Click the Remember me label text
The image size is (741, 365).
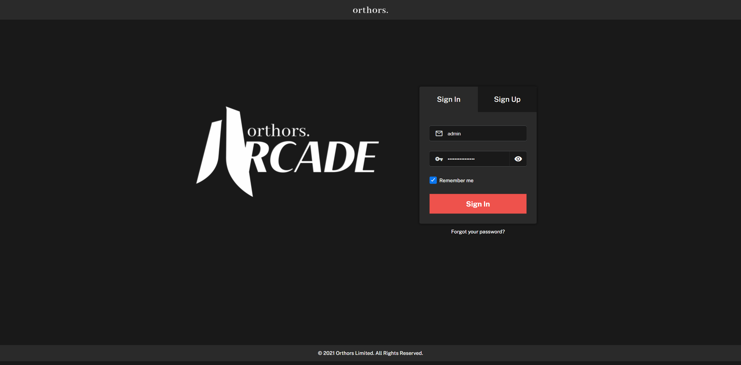(456, 180)
